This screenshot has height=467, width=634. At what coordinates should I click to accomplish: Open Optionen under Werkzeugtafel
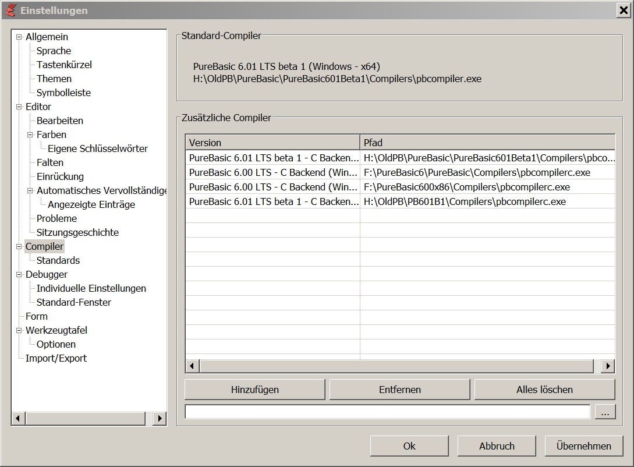56,344
